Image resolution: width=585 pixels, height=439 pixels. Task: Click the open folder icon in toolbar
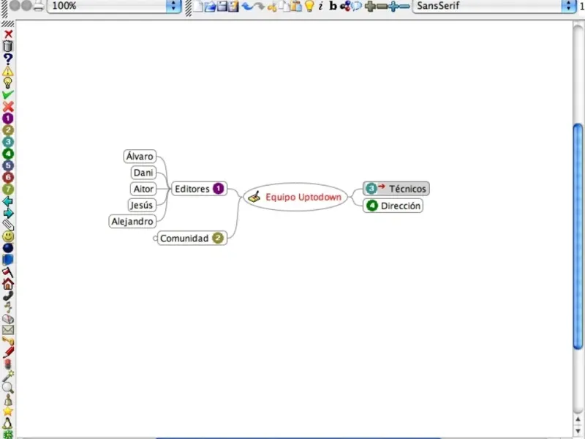coord(210,6)
